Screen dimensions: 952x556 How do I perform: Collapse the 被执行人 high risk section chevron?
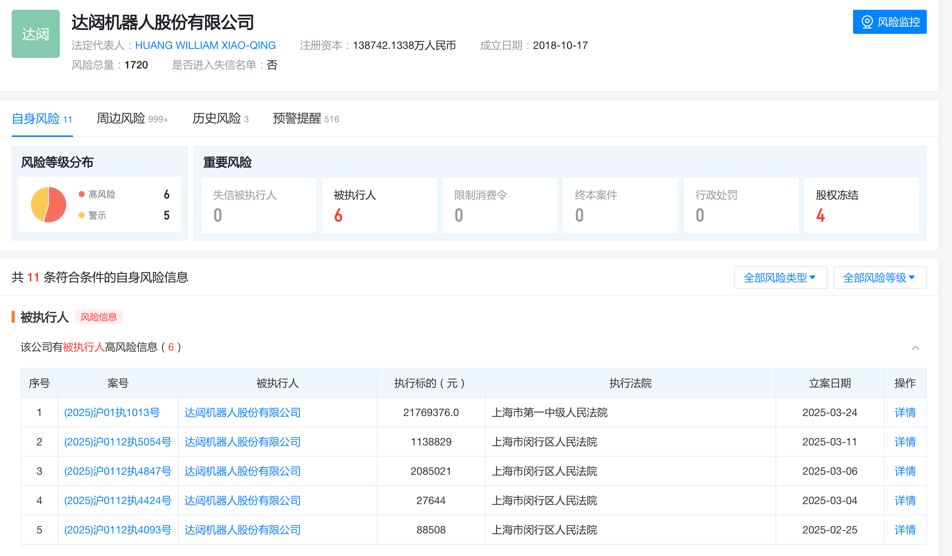[915, 348]
